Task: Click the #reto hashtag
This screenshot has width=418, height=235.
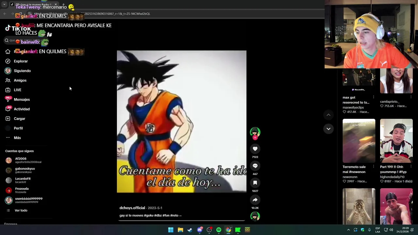Action: pos(174,215)
